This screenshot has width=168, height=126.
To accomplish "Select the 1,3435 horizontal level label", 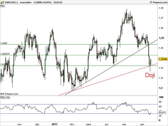I will pyautogui.click(x=4, y=43).
